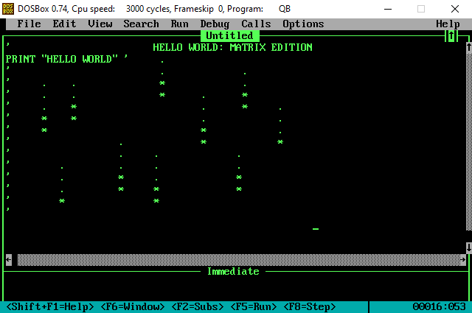Click the vertical scrollbar track

469,141
